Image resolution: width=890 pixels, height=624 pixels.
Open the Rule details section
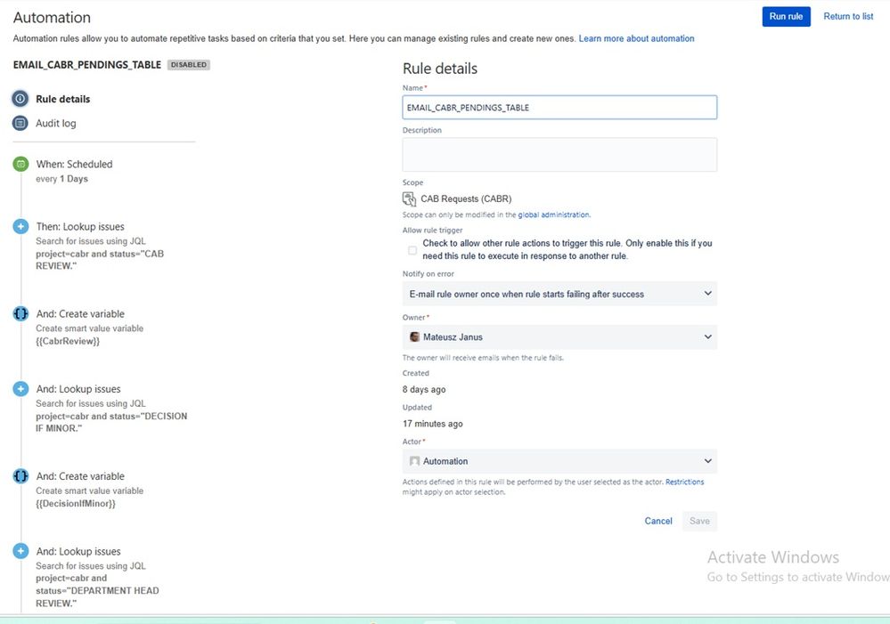[63, 99]
